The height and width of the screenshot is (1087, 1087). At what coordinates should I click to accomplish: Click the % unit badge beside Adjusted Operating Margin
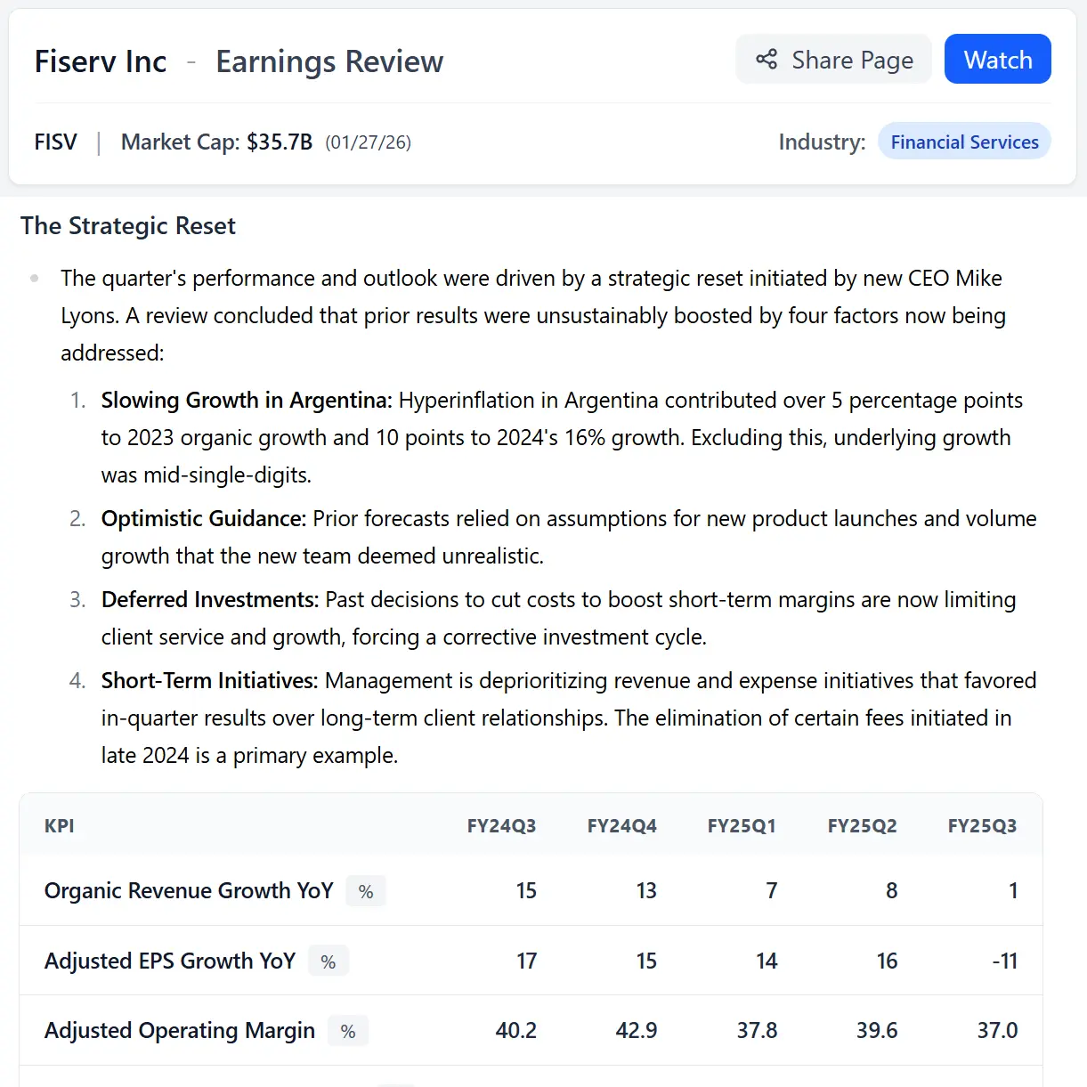[347, 1030]
